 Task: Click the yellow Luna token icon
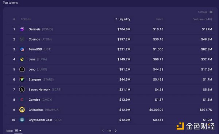click(22, 59)
